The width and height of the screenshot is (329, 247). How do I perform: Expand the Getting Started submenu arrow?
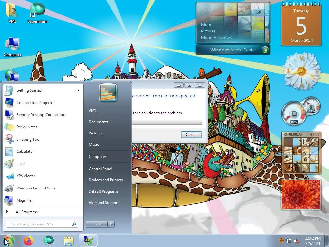tap(78, 90)
